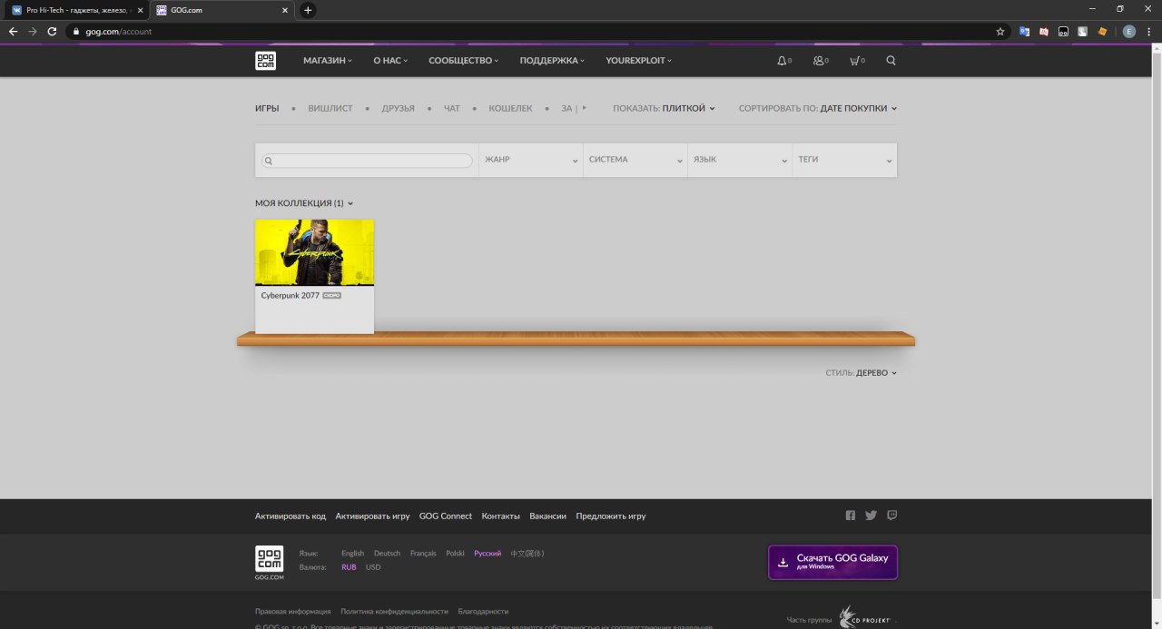Bookmark page with the star icon
This screenshot has width=1162, height=629.
coord(1000,31)
